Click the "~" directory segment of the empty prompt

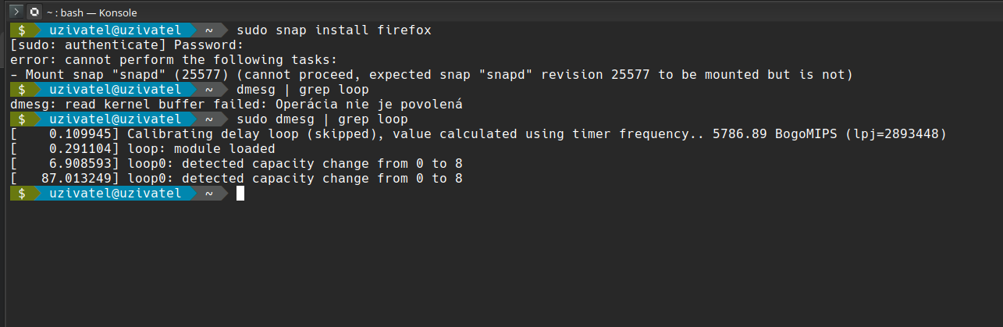pos(209,194)
